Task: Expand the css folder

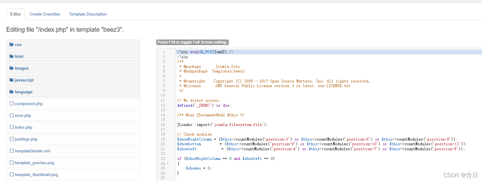Action: point(73,45)
